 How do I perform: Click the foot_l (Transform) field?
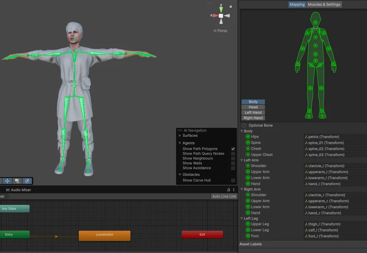(x=335, y=236)
